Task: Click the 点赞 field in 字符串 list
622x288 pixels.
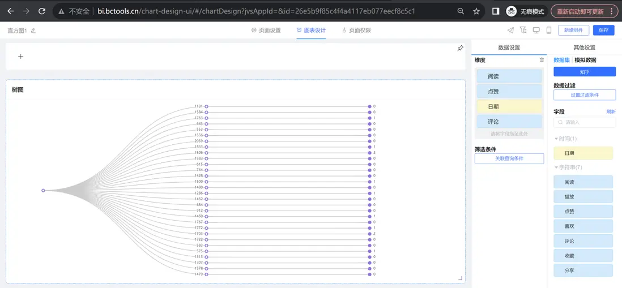Action: tap(583, 212)
